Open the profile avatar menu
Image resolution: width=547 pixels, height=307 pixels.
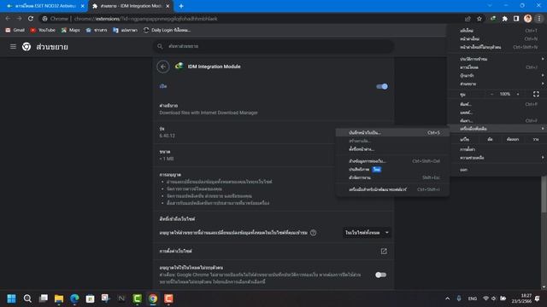[x=528, y=19]
